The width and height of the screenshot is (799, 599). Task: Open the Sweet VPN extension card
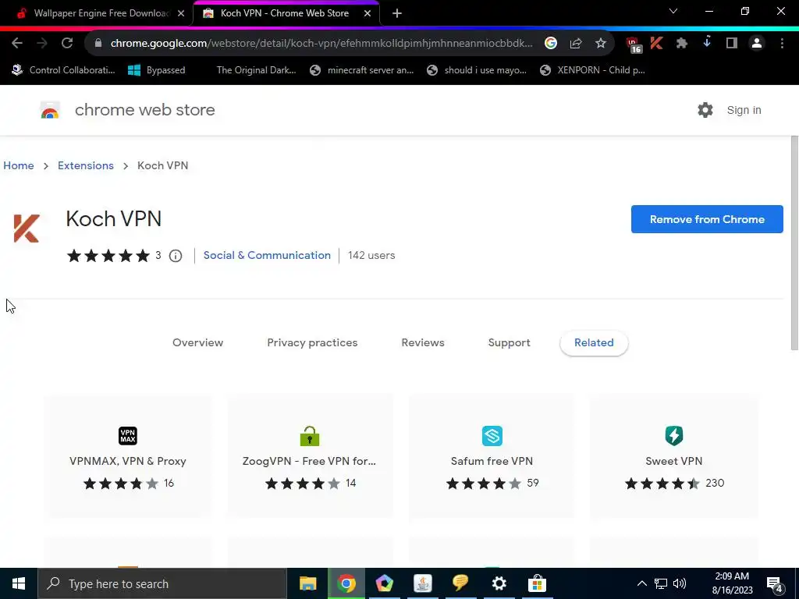click(673, 457)
